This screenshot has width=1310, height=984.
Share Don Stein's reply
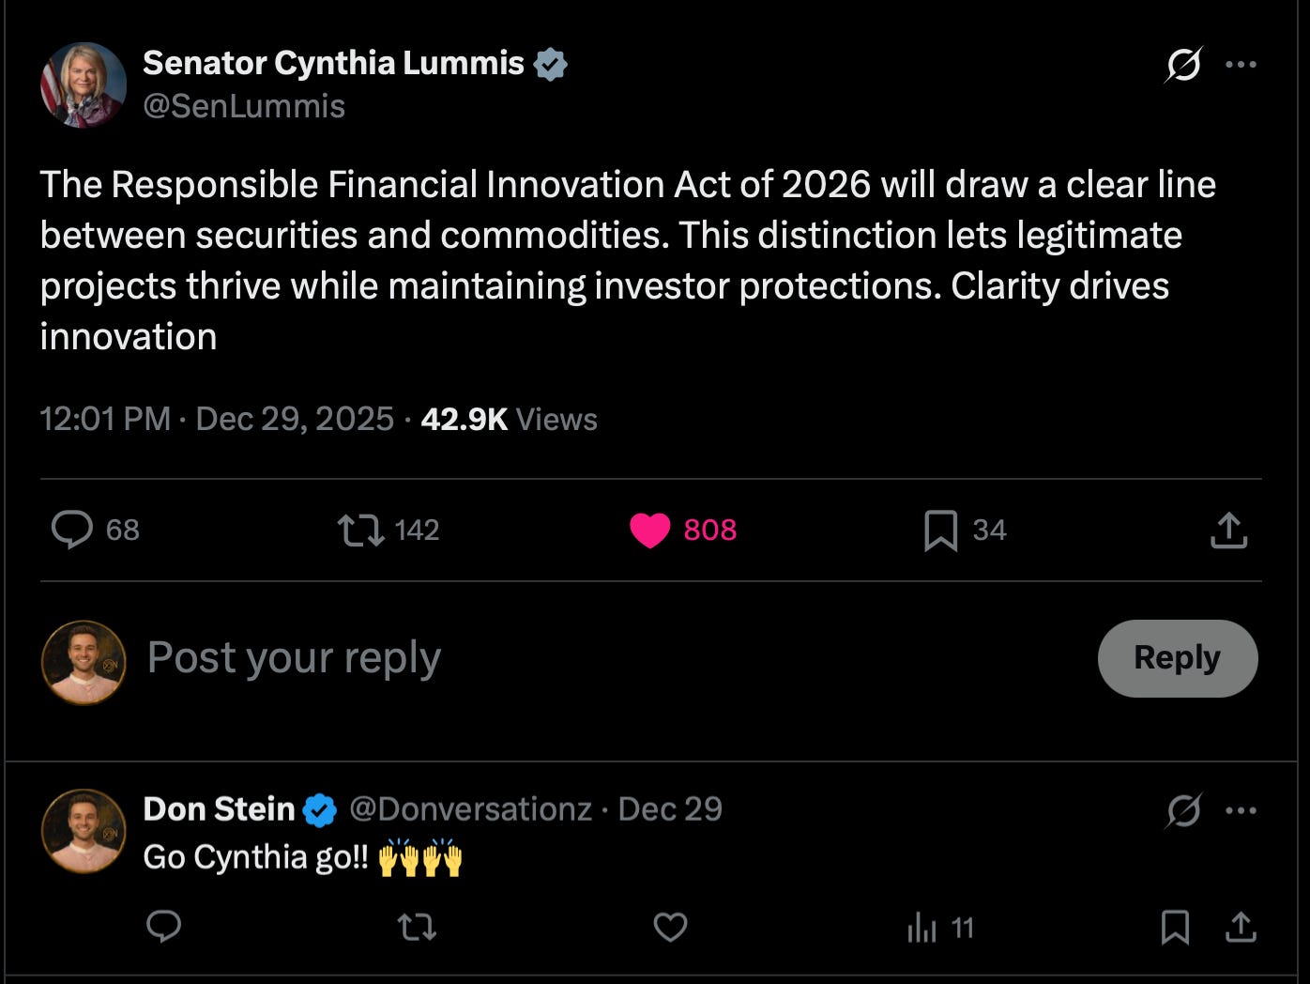[1241, 928]
